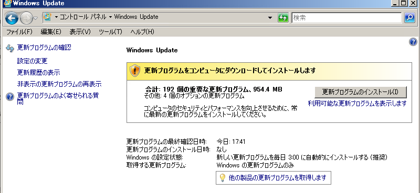This screenshot has width=420, height=193.
Task: Click the green Refresh button
Action: 282,18
